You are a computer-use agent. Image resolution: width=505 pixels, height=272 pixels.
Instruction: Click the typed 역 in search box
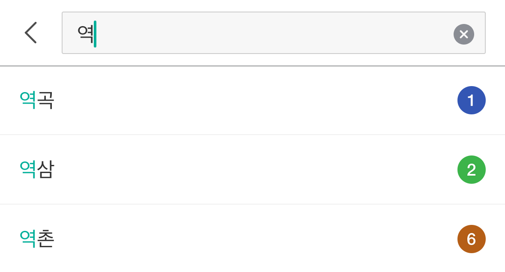click(85, 34)
